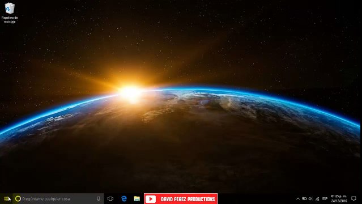Click the power/battery tray icon
Screen dimensions: 362x204
[304, 199]
